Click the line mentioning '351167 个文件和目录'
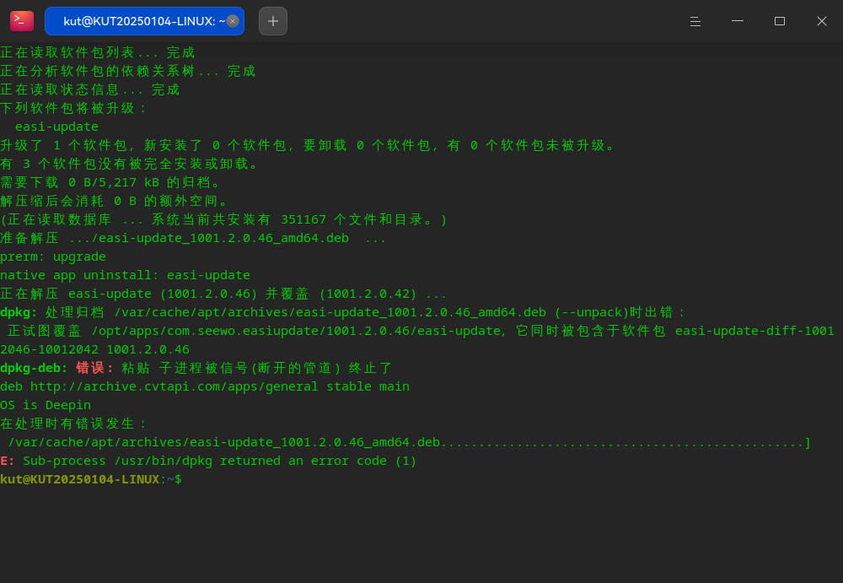The height and width of the screenshot is (583, 843). (224, 219)
